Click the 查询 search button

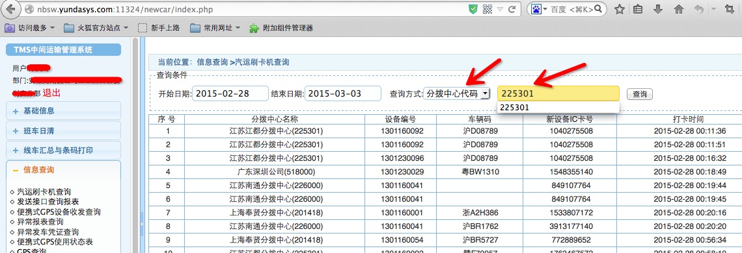coord(639,94)
